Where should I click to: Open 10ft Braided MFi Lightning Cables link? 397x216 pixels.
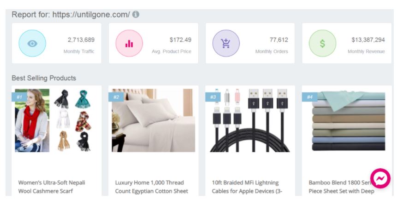point(247,187)
